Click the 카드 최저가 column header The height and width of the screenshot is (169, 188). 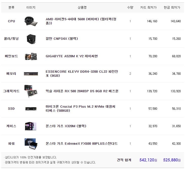click(148, 8)
